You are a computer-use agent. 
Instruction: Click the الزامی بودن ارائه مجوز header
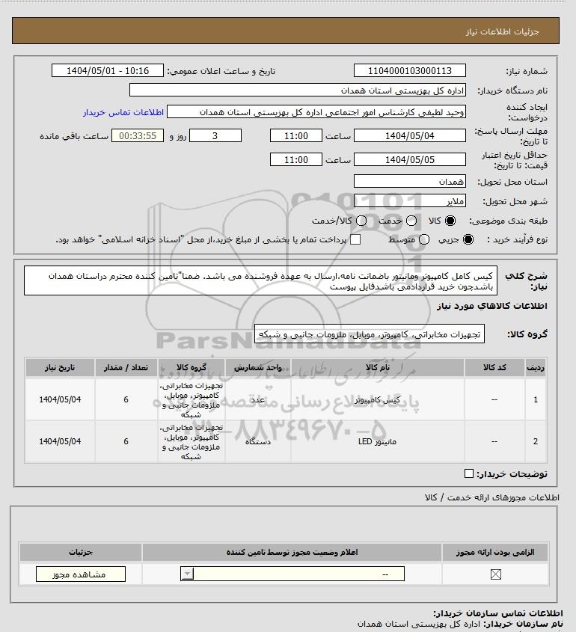[x=495, y=552]
